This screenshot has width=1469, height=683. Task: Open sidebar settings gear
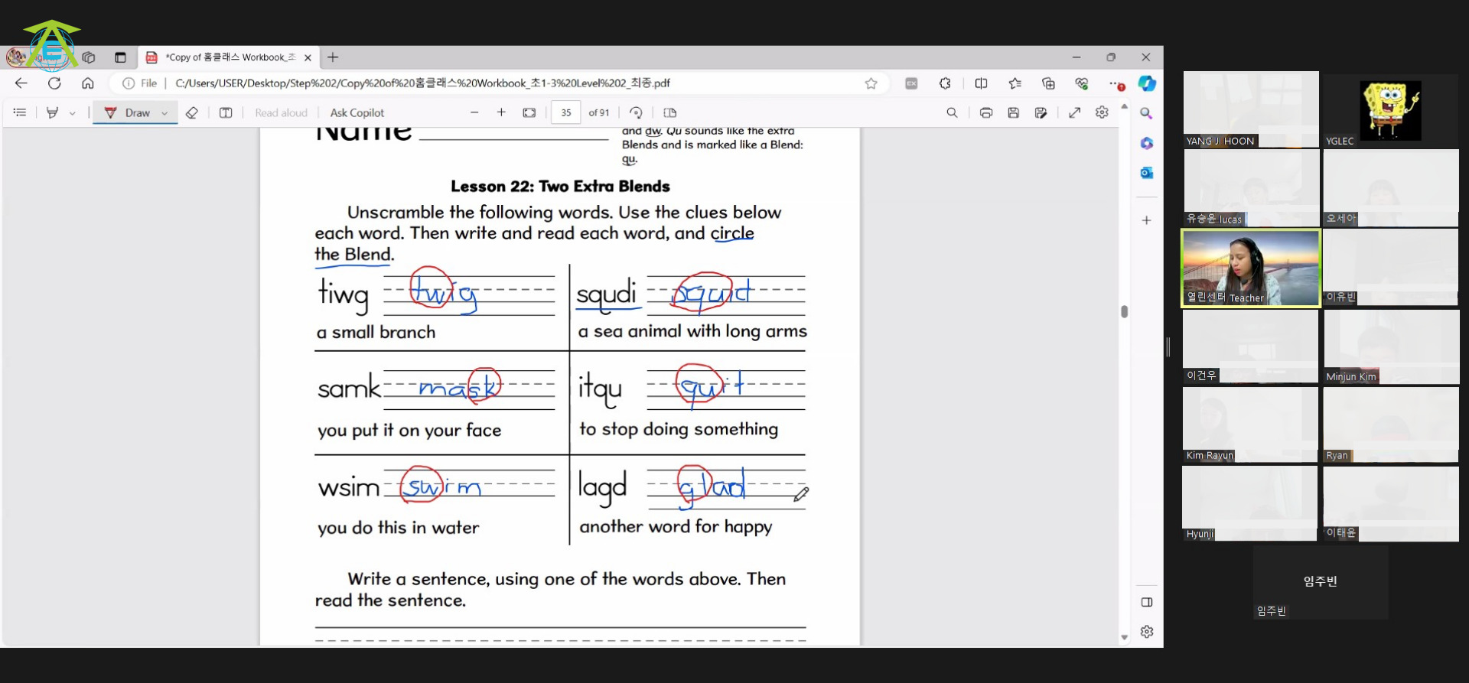point(1146,632)
